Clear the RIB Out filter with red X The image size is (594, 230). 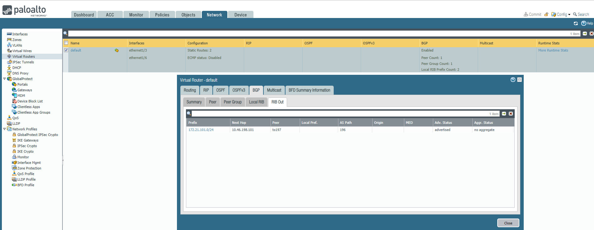click(x=511, y=114)
